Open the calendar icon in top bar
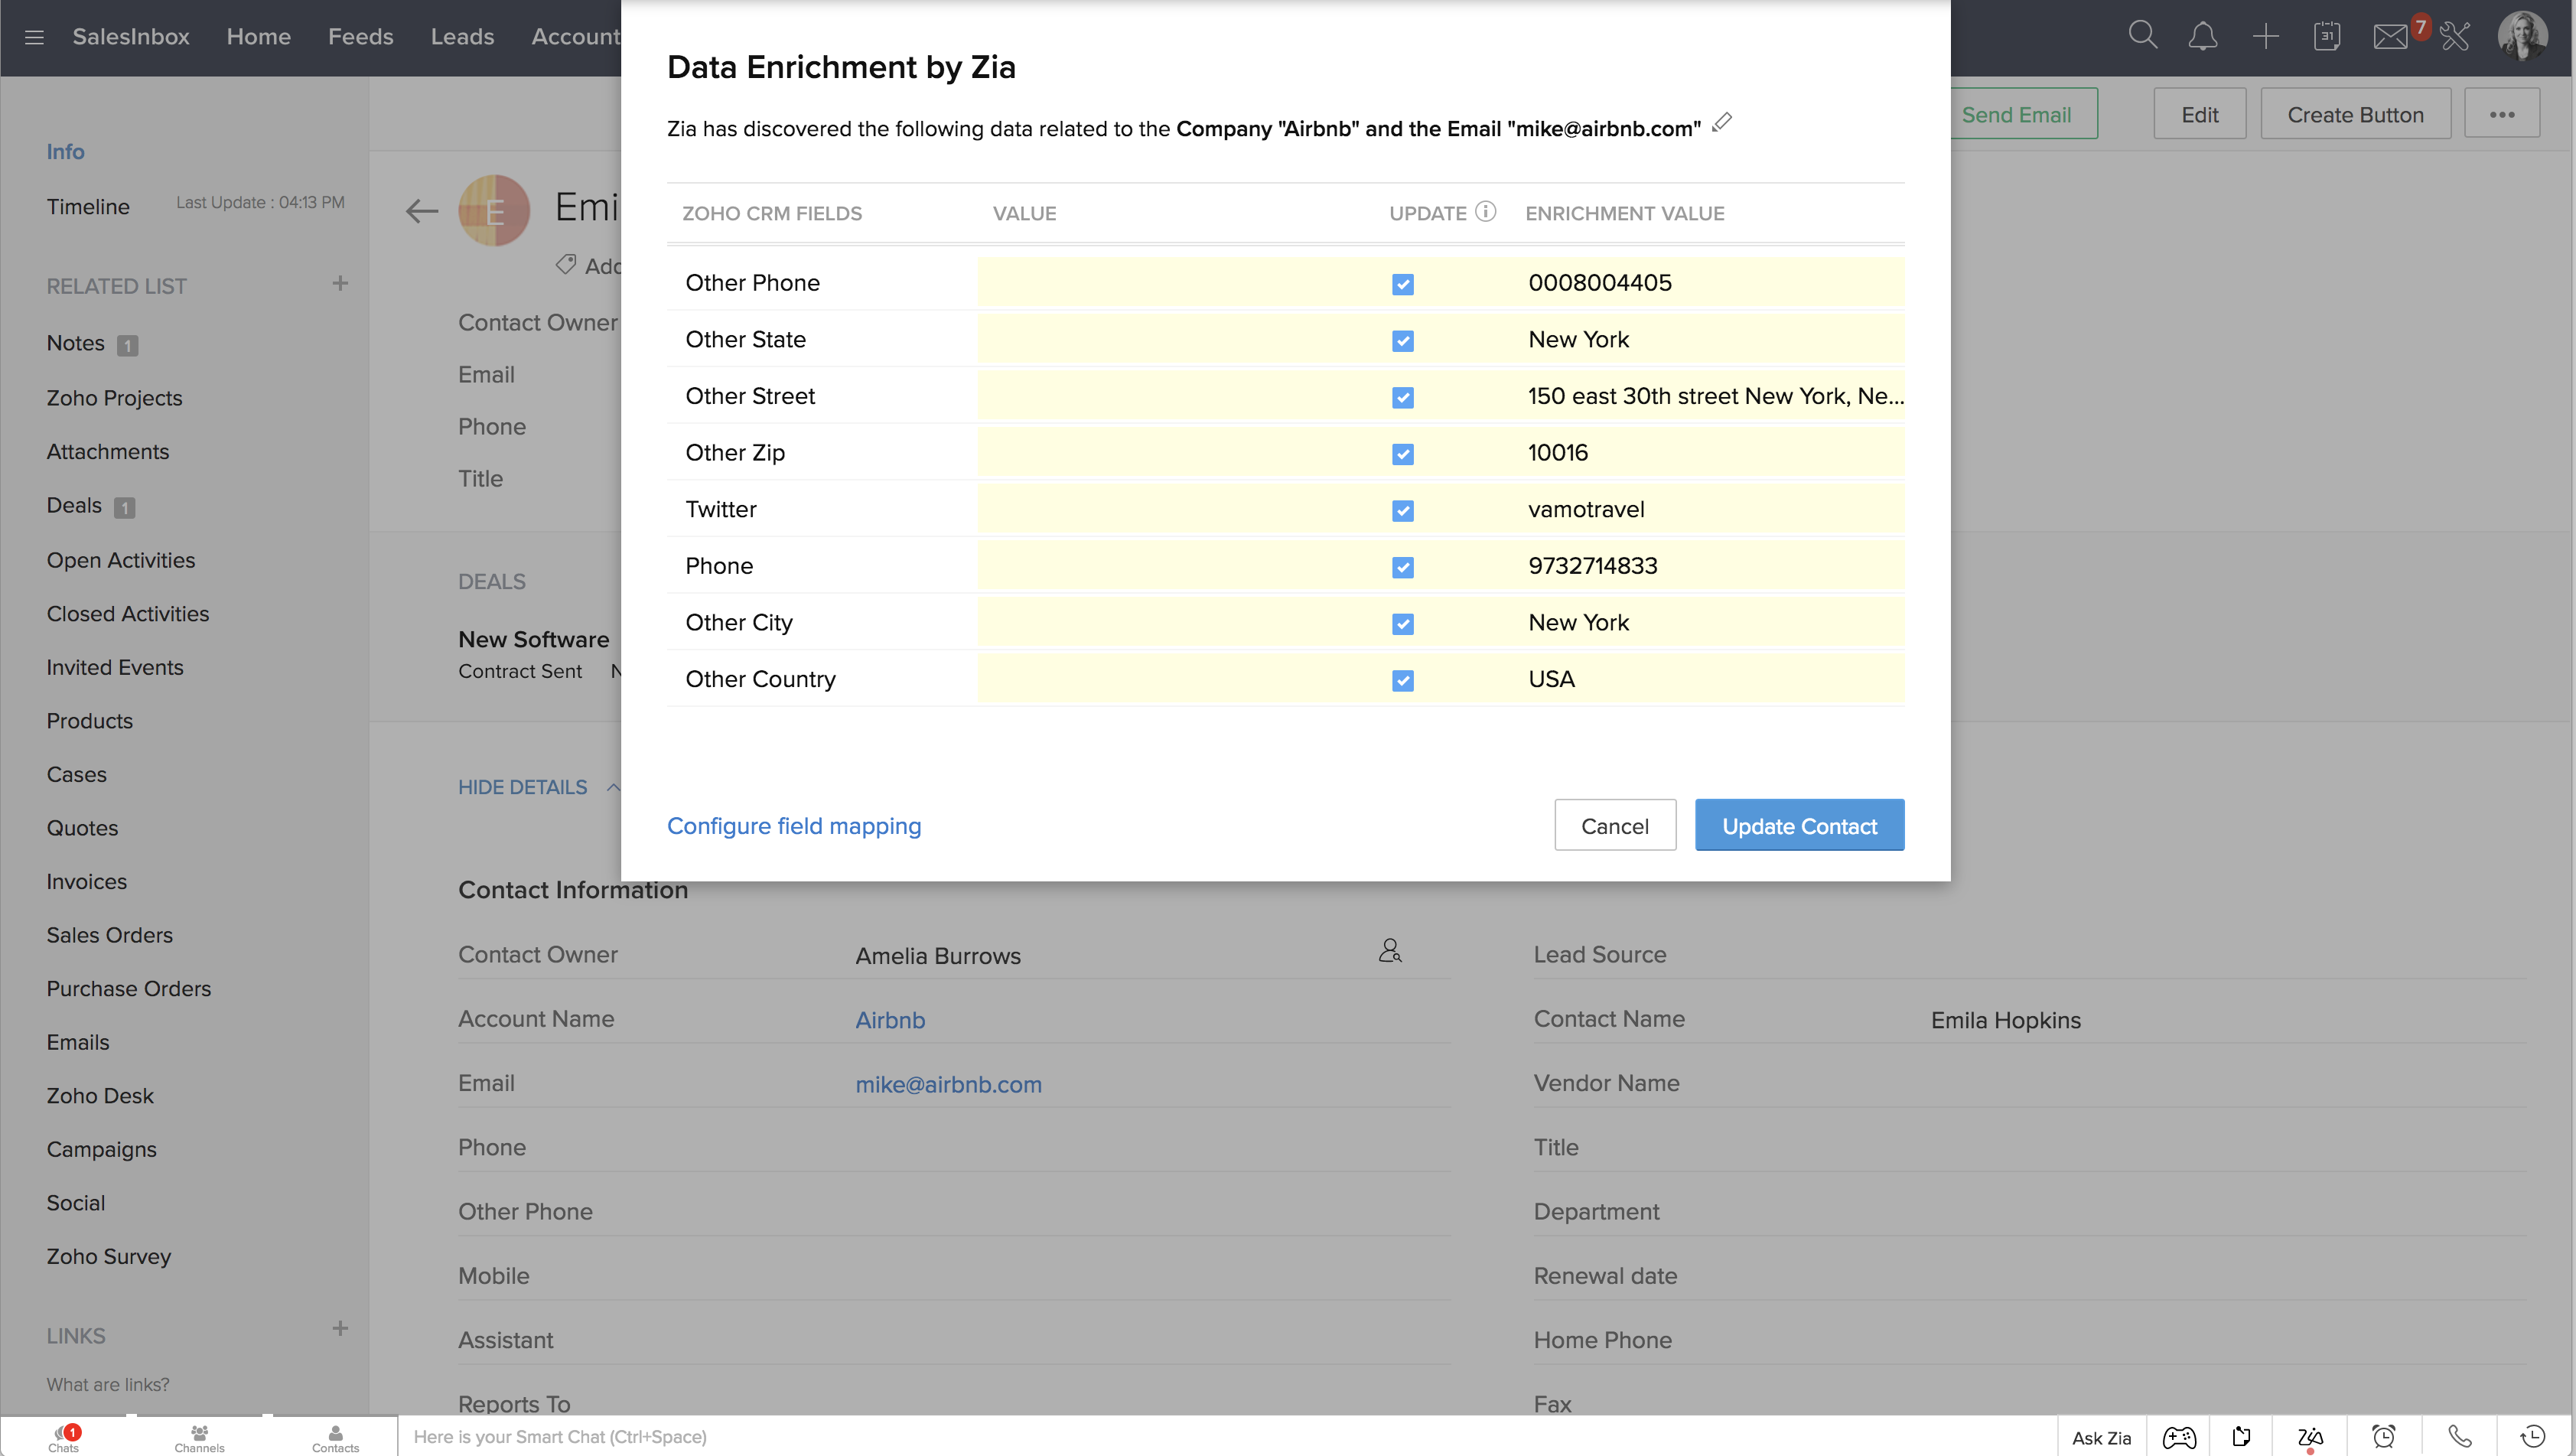Screen dimensions: 2576x1456 tap(2327, 37)
